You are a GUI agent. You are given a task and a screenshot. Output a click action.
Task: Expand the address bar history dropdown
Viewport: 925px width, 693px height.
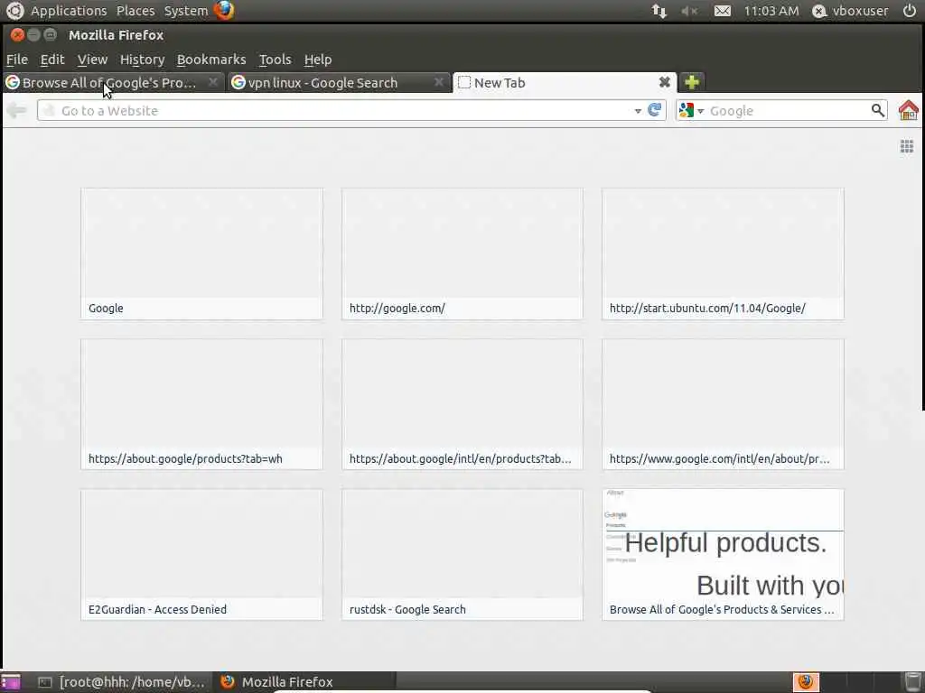click(x=638, y=111)
